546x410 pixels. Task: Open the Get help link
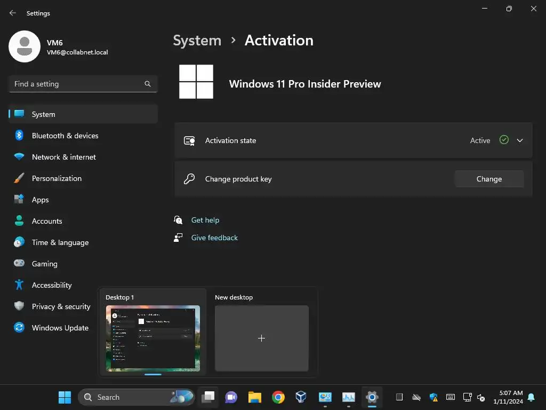click(x=205, y=220)
